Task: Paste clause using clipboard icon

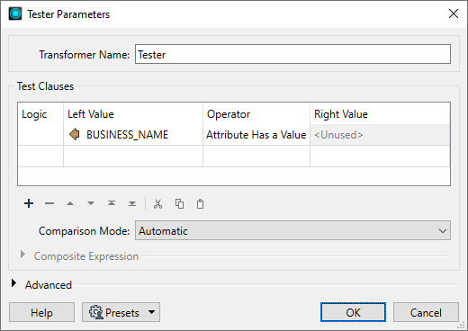Action: click(x=200, y=203)
